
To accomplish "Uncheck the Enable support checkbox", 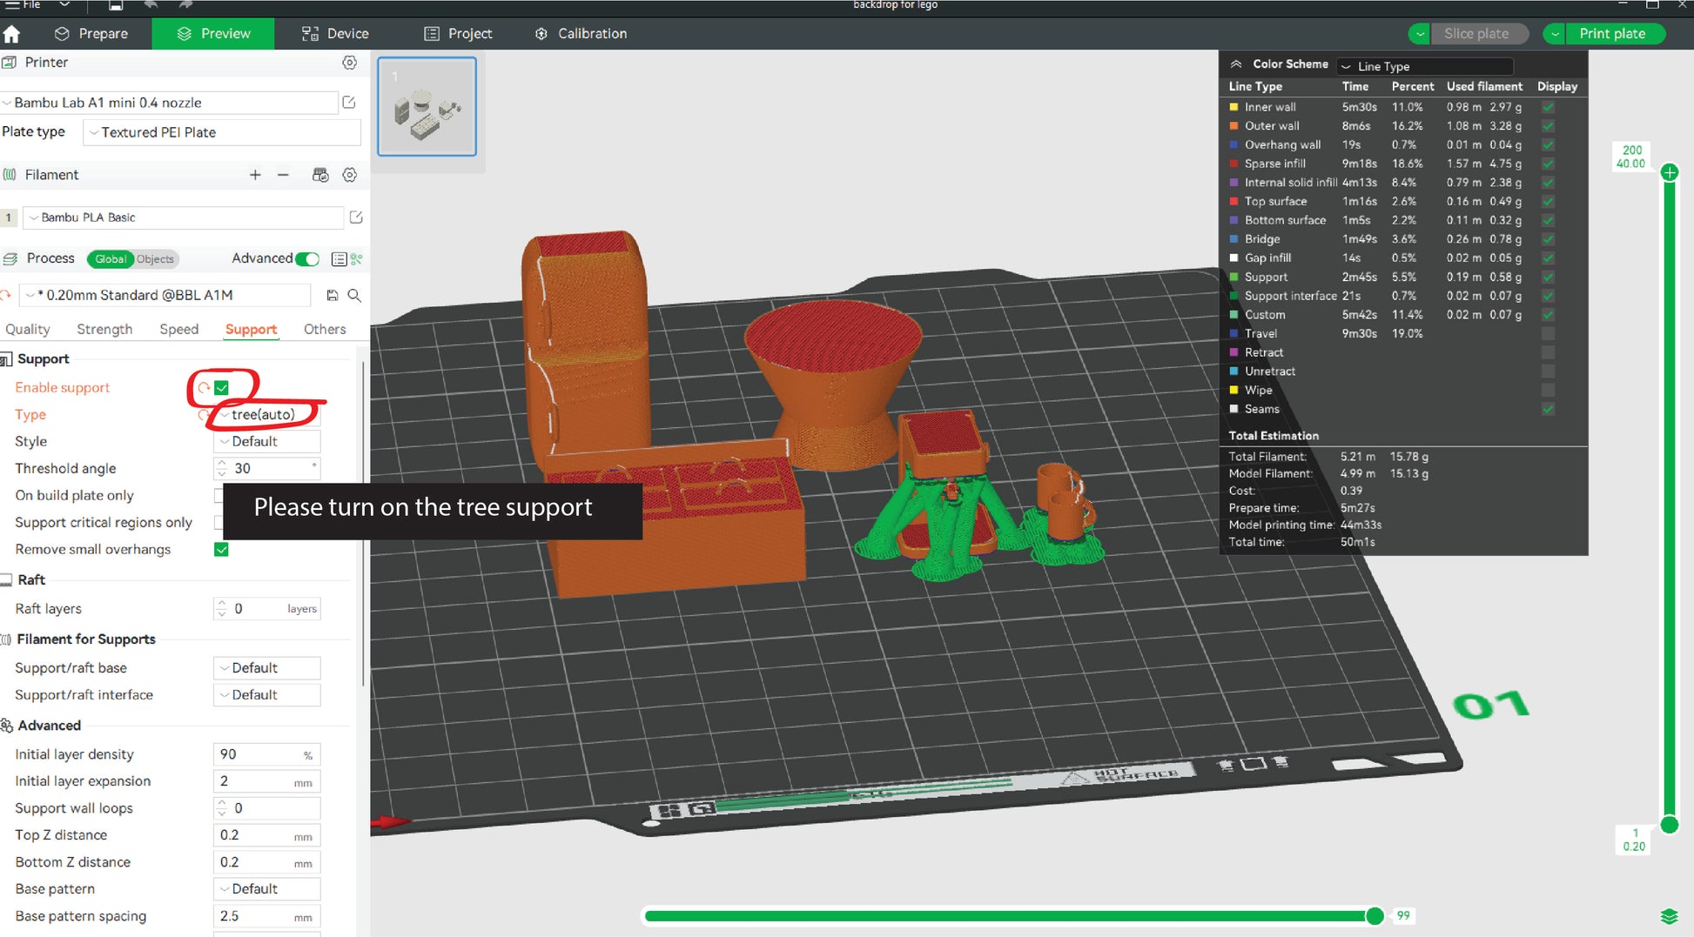I will (221, 388).
